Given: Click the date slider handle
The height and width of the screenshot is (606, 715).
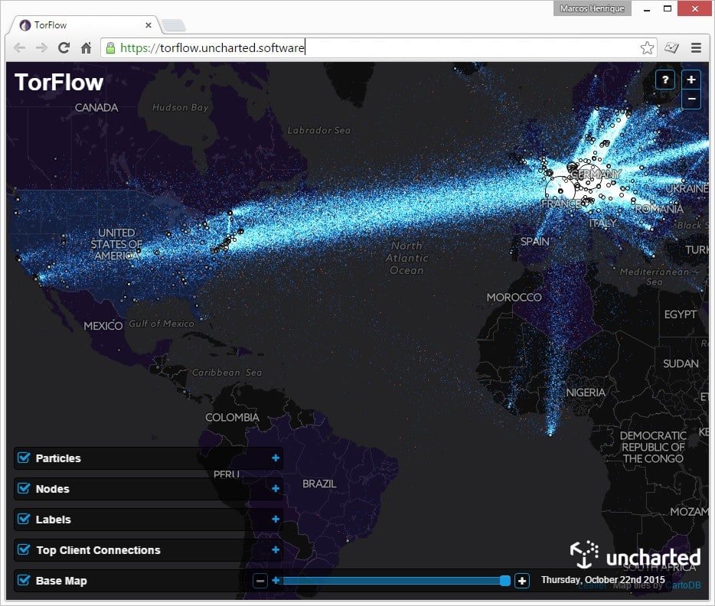Looking at the screenshot, I should pos(504,581).
